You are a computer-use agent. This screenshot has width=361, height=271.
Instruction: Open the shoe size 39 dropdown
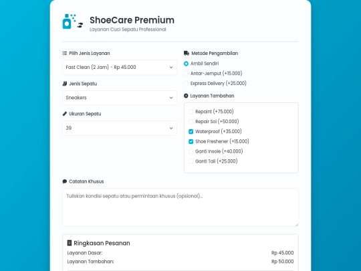pyautogui.click(x=120, y=128)
